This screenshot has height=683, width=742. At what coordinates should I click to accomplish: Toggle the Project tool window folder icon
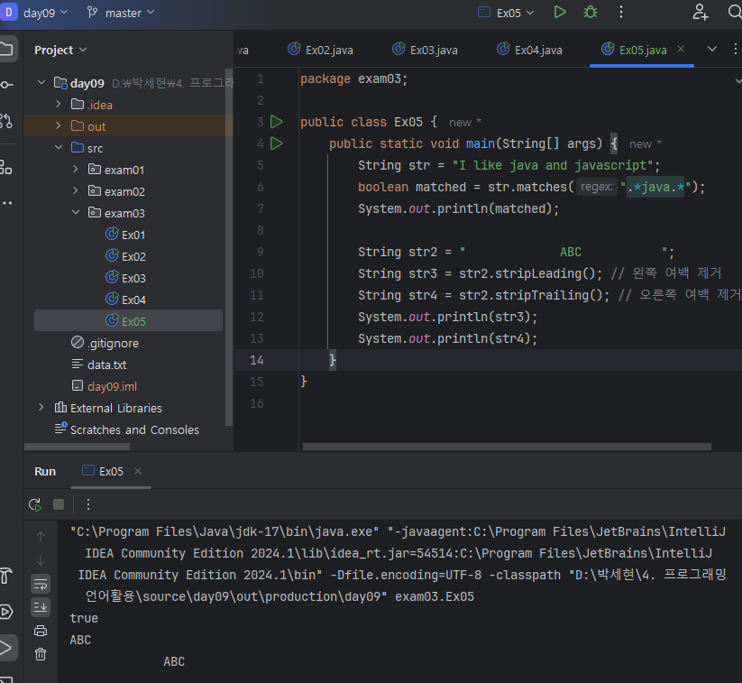pyautogui.click(x=7, y=49)
